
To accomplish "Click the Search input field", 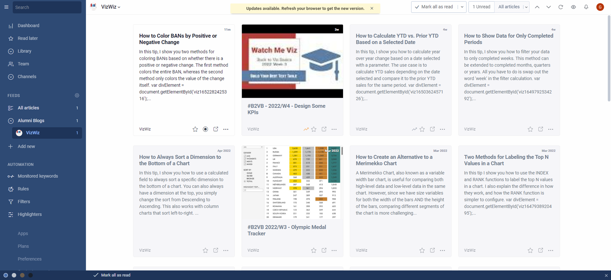I will [x=47, y=7].
